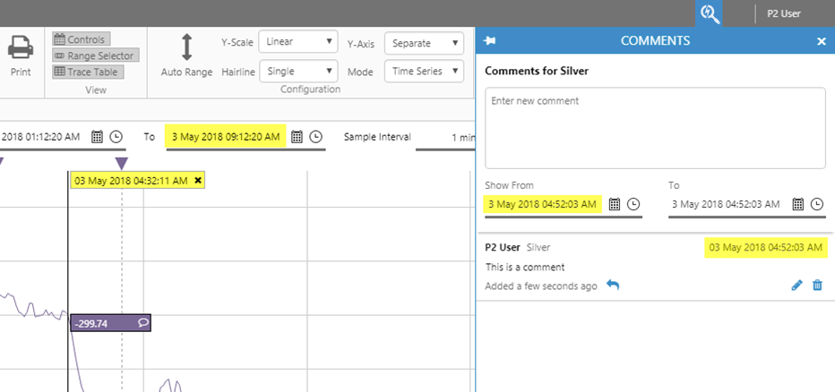This screenshot has width=835, height=392.
Task: Open the Mode Time Series dropdown
Action: pyautogui.click(x=424, y=71)
